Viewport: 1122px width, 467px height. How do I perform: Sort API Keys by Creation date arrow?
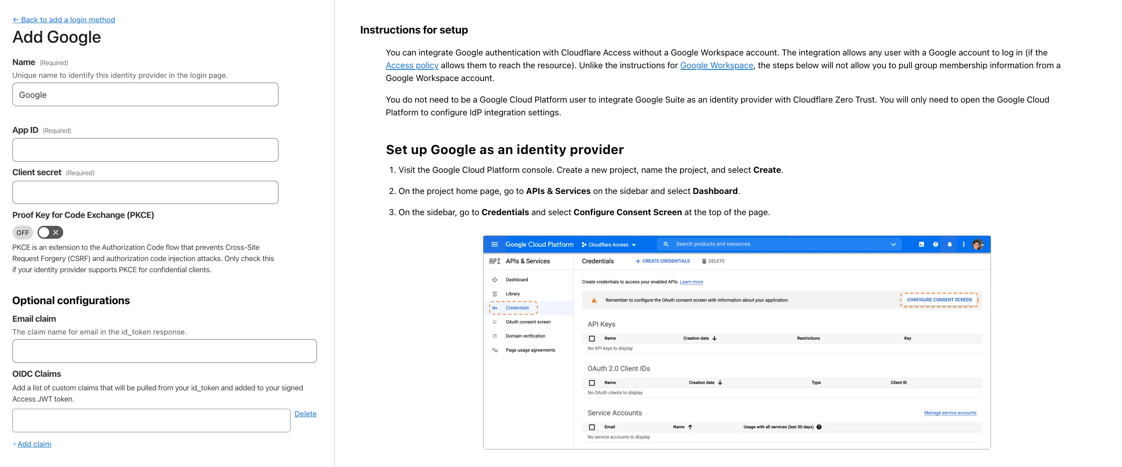pyautogui.click(x=715, y=338)
